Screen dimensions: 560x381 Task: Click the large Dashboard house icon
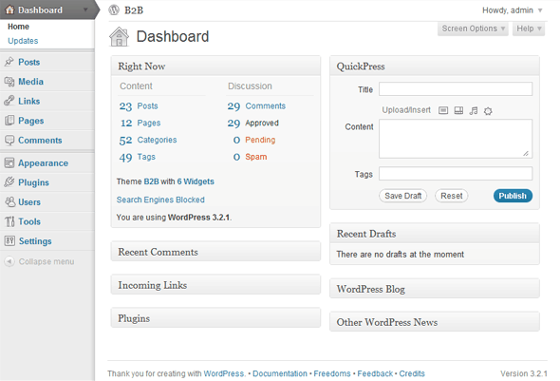tap(119, 37)
